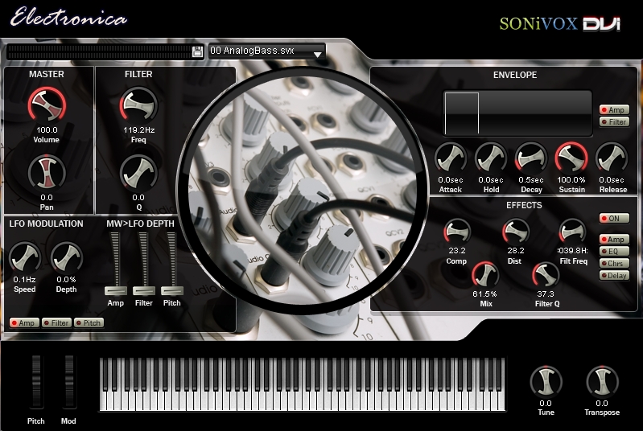This screenshot has height=431, width=643.
Task: Click the Master Volume knob
Action: tap(47, 105)
